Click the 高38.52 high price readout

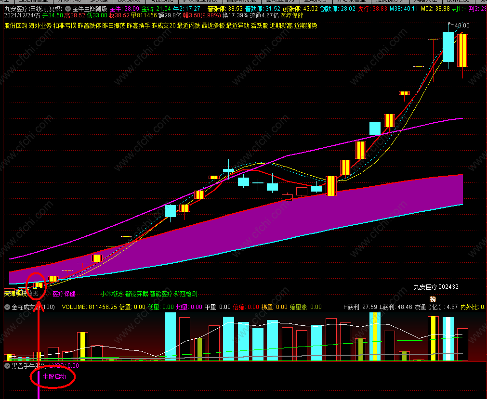(x=75, y=15)
